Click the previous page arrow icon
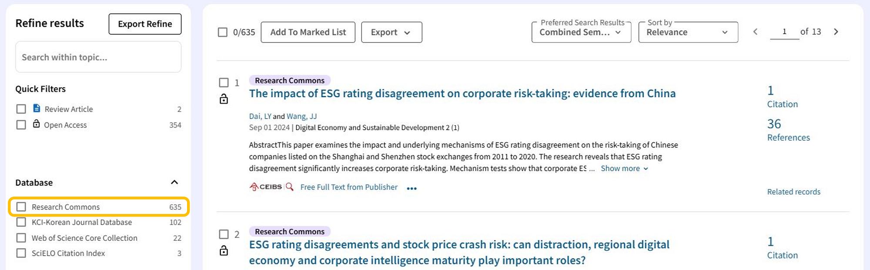 [x=755, y=32]
